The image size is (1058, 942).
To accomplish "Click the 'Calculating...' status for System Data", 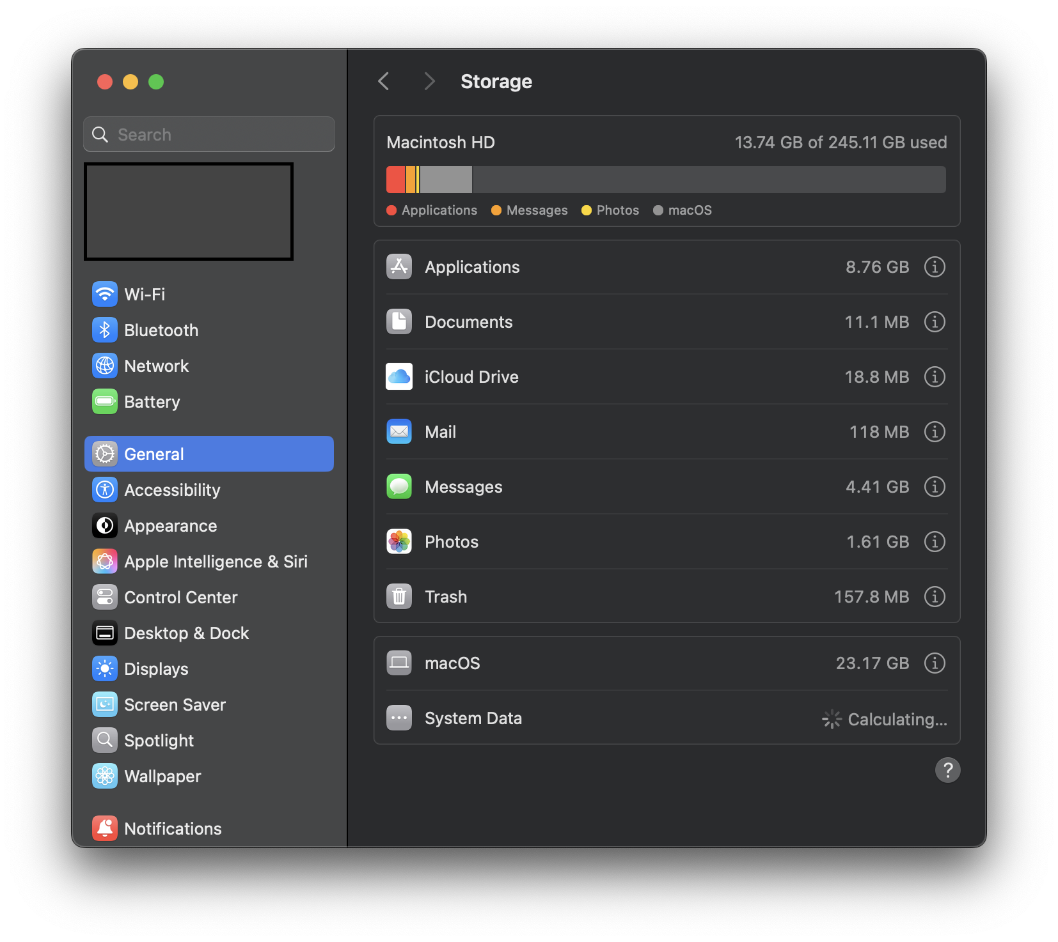I will [897, 720].
